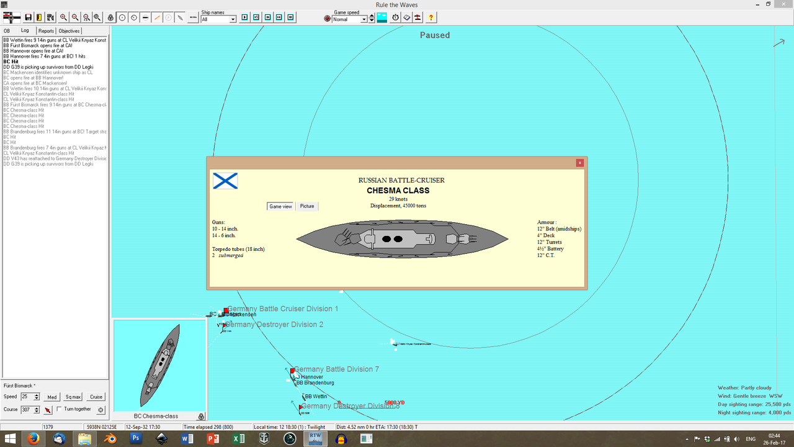794x447 pixels.
Task: Open the signal book icon near Game speed
Action: coord(407,17)
